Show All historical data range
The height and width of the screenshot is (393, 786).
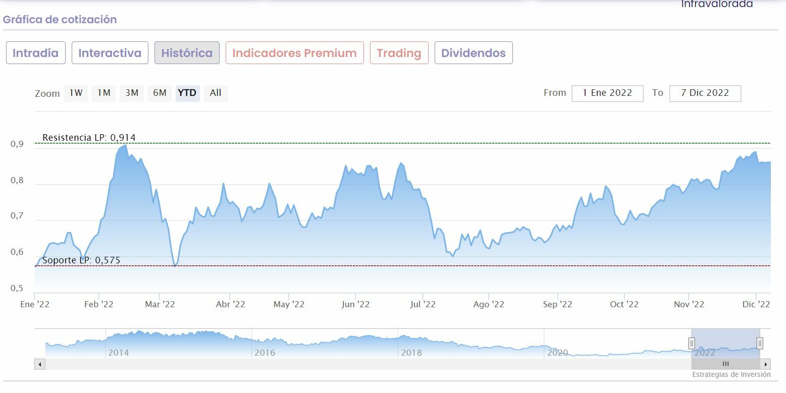[216, 93]
